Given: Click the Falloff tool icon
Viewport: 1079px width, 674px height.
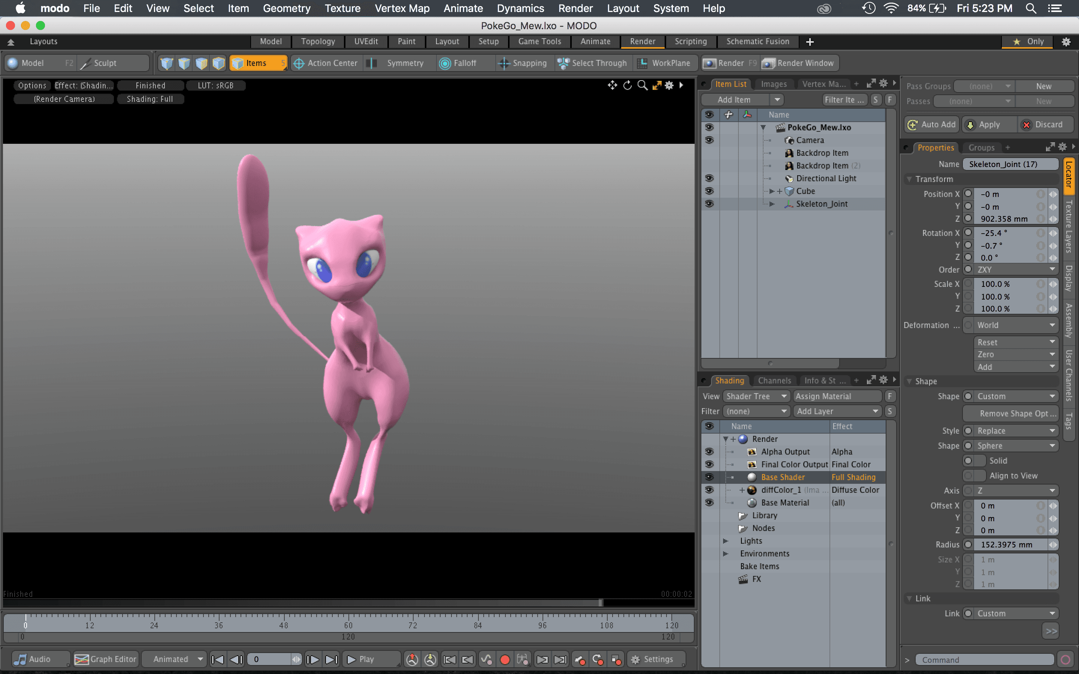Looking at the screenshot, I should click(x=445, y=63).
